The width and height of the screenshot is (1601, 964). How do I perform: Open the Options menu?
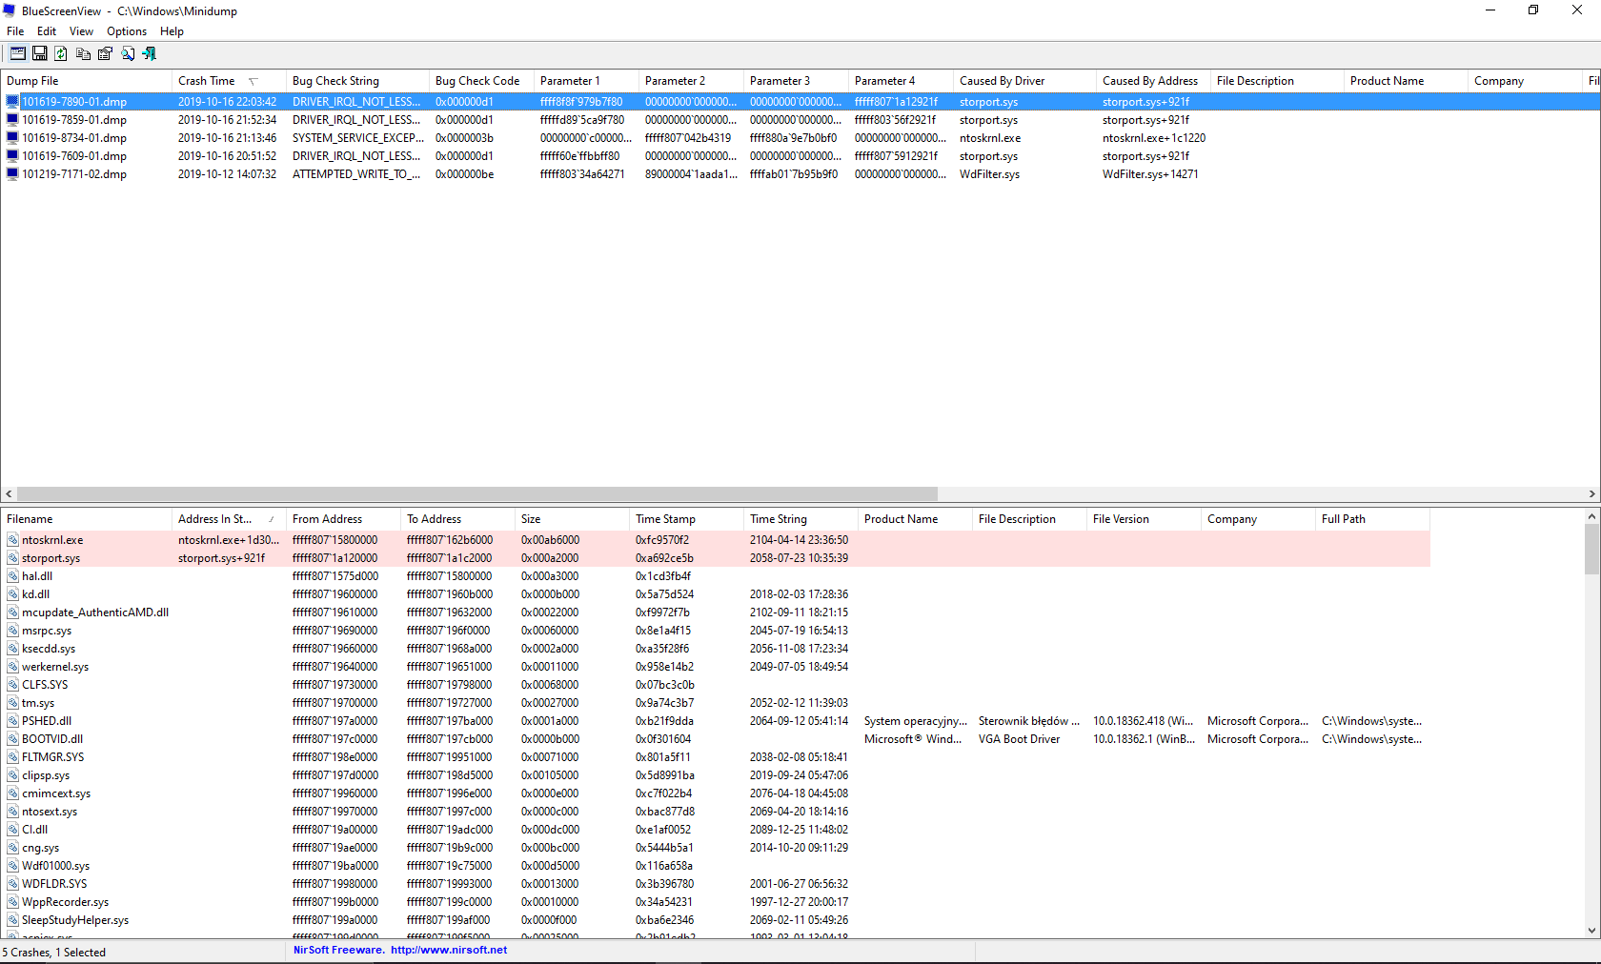point(127,31)
